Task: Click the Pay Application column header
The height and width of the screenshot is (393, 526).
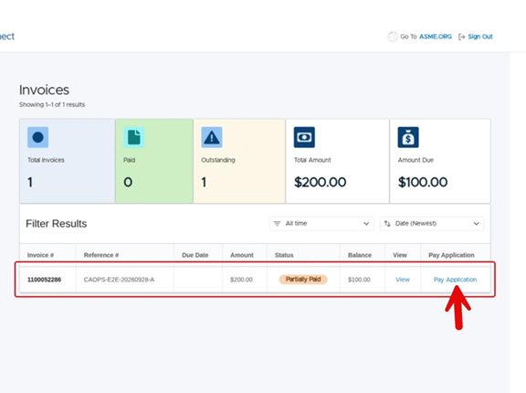Action: coord(451,255)
